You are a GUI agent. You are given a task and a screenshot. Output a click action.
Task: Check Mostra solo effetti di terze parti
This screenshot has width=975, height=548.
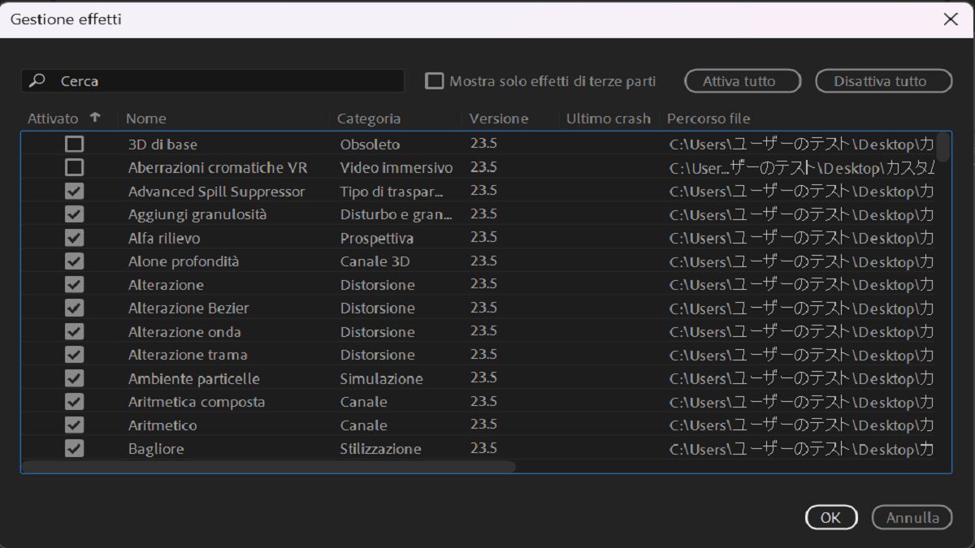tap(435, 81)
